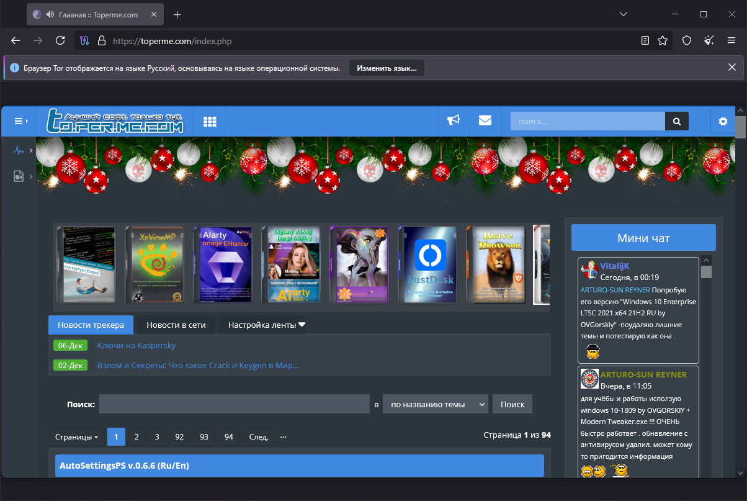Open the Tor shield security level icon
Viewport: 747px width, 501px height.
click(x=687, y=40)
